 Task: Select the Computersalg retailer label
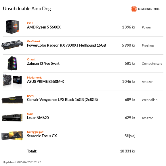pyautogui.click(x=152, y=64)
